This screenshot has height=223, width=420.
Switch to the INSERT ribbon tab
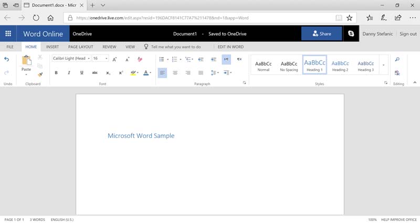click(52, 47)
